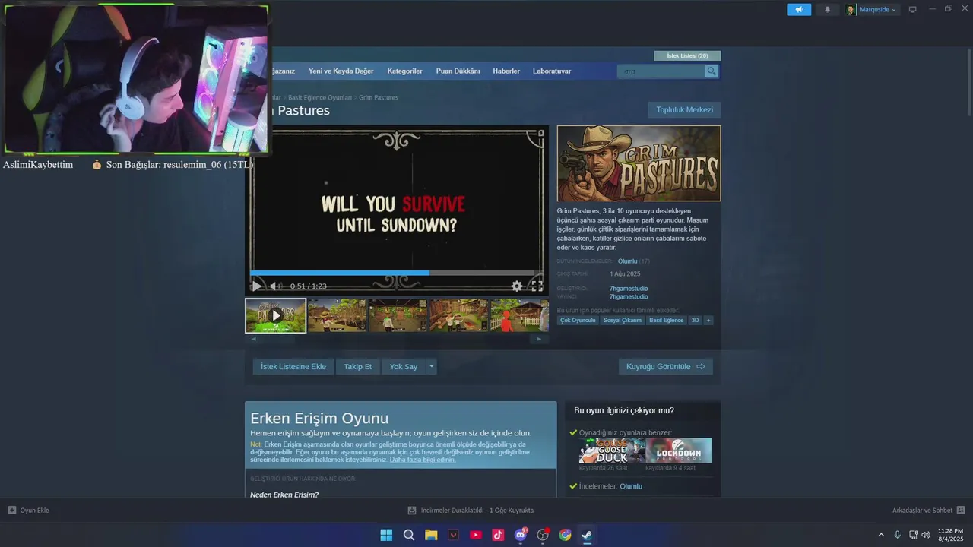This screenshot has width=973, height=547.
Task: Mute the trailer volume
Action: coord(275,286)
